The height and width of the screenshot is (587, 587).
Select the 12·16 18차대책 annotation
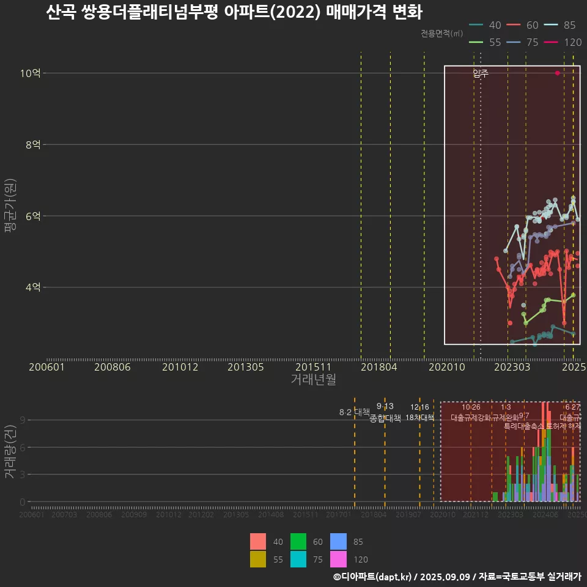(419, 413)
